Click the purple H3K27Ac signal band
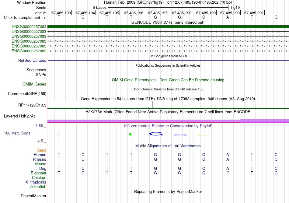Image resolution: width=289 pixels, height=203 pixels. coord(168,121)
